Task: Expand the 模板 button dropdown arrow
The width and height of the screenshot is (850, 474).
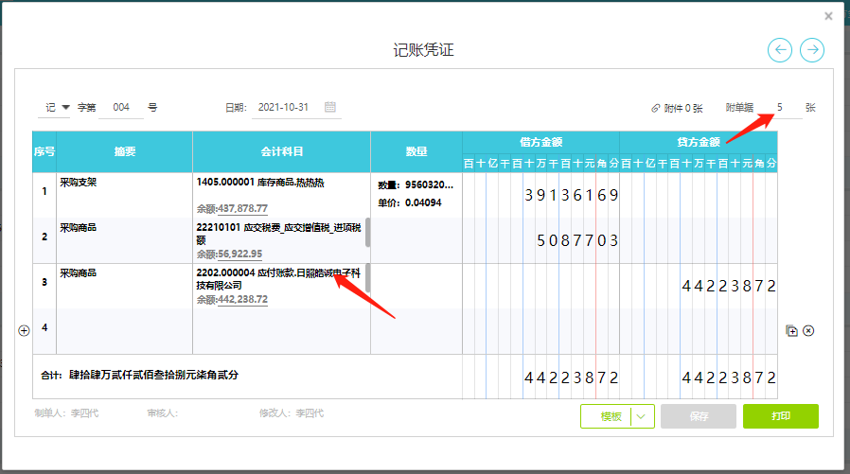Action: click(642, 416)
